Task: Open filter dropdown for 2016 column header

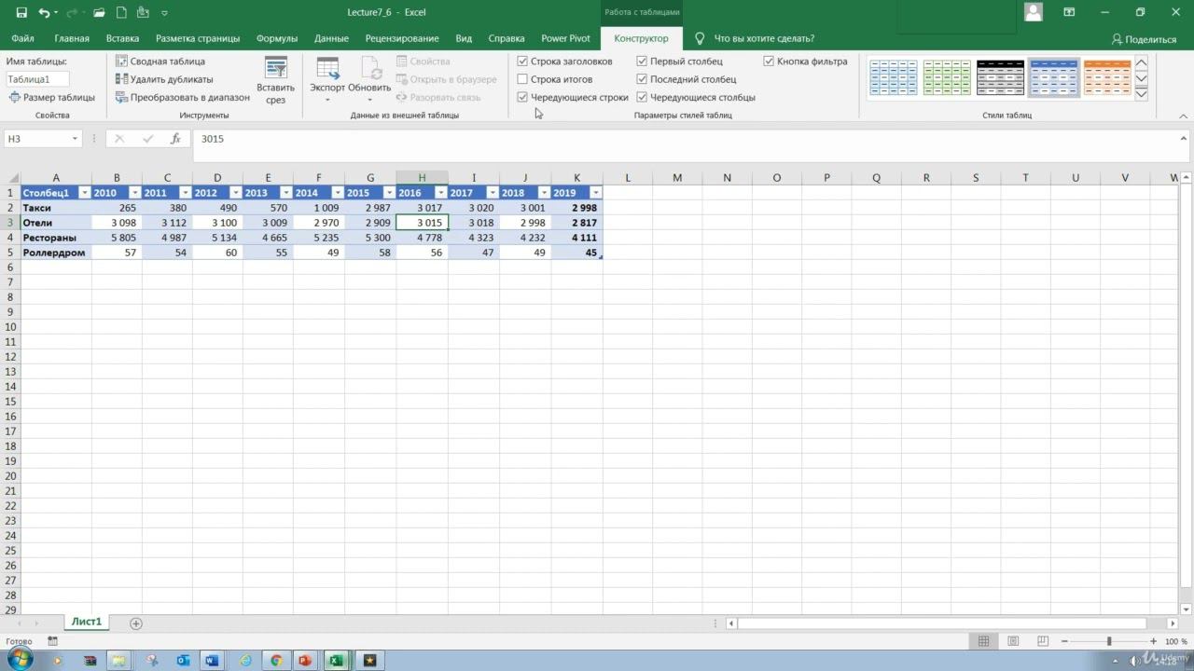Action: tap(440, 193)
